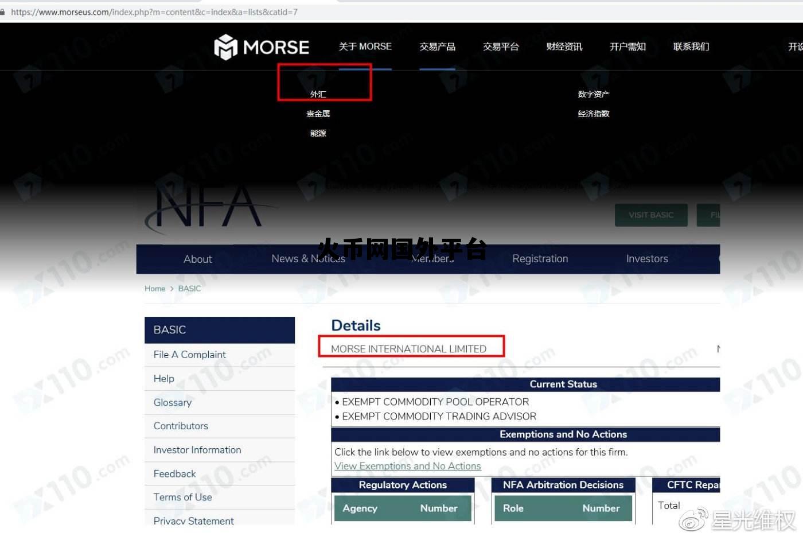
Task: Click the Role column header
Action: [513, 508]
